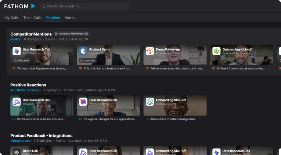The image size is (281, 155).
Task: Switch to the Team Calls tab
Action: [32, 18]
